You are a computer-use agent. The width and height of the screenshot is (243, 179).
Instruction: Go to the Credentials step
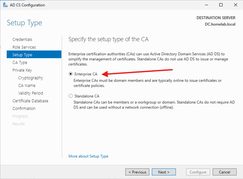click(x=22, y=39)
